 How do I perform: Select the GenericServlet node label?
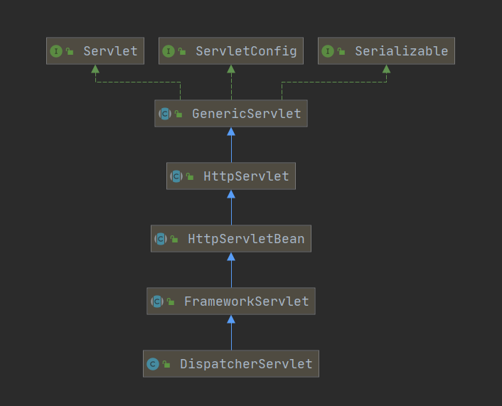(x=247, y=114)
